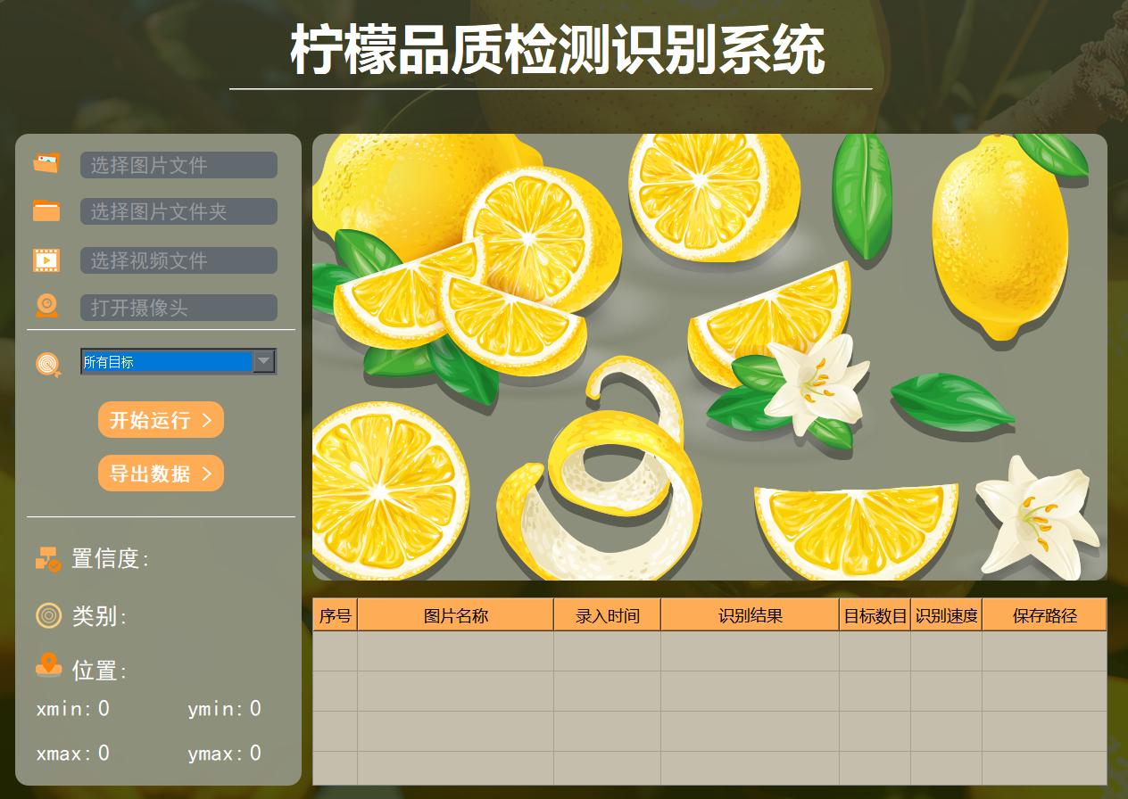Click the target filter icon beside dropdown

(x=48, y=363)
